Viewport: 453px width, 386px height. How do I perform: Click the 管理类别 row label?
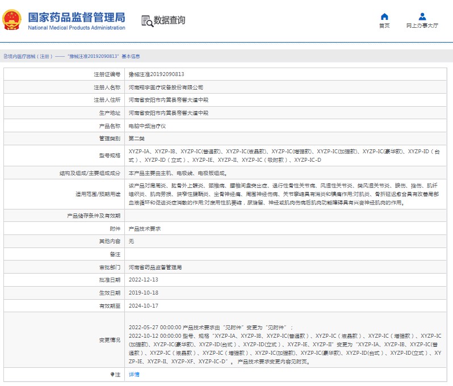click(x=110, y=139)
